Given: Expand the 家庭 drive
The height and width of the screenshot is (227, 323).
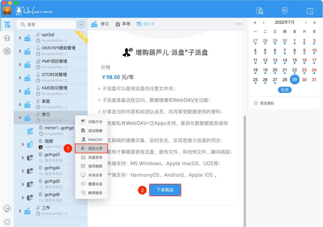Looking at the screenshot, I should point(20,104).
